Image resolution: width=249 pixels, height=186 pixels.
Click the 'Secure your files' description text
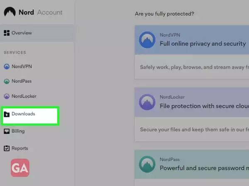point(194,129)
